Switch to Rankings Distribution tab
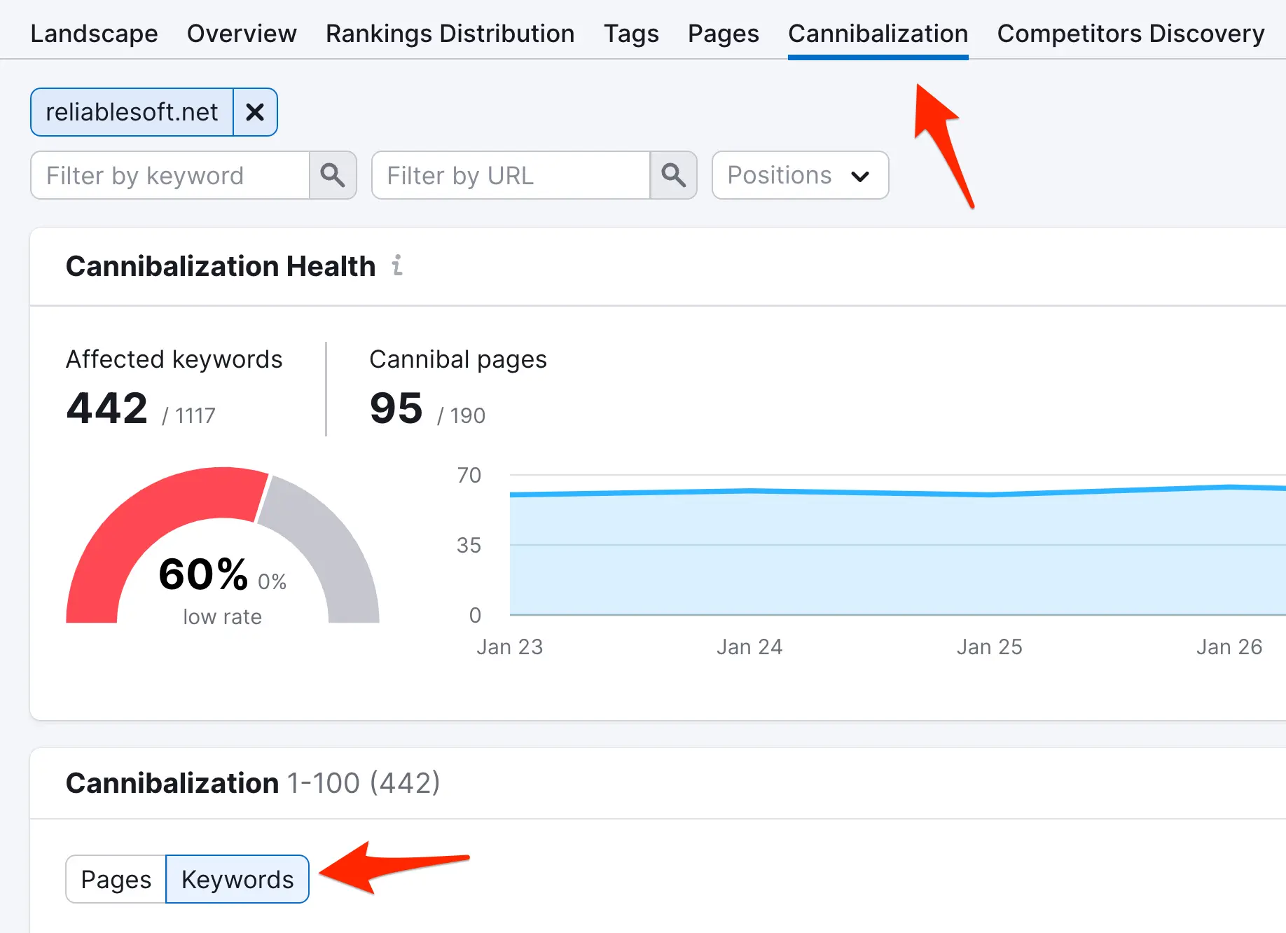The image size is (1286, 933). coord(450,34)
